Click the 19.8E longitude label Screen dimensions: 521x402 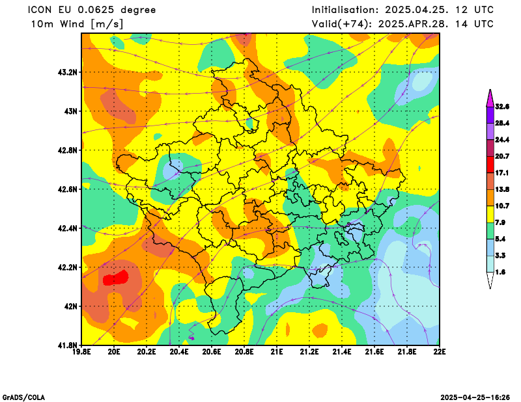point(82,351)
